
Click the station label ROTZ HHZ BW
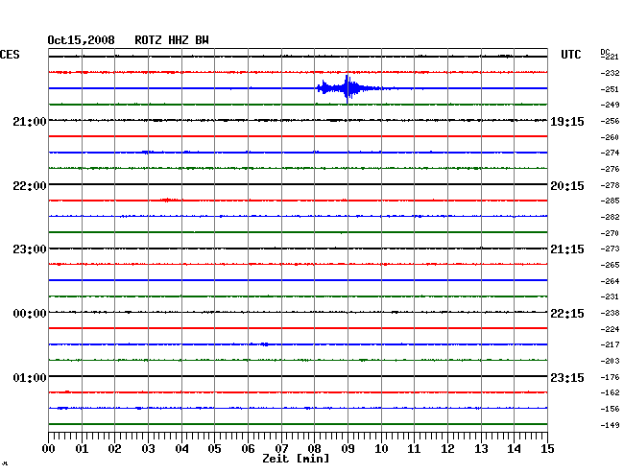click(x=172, y=40)
